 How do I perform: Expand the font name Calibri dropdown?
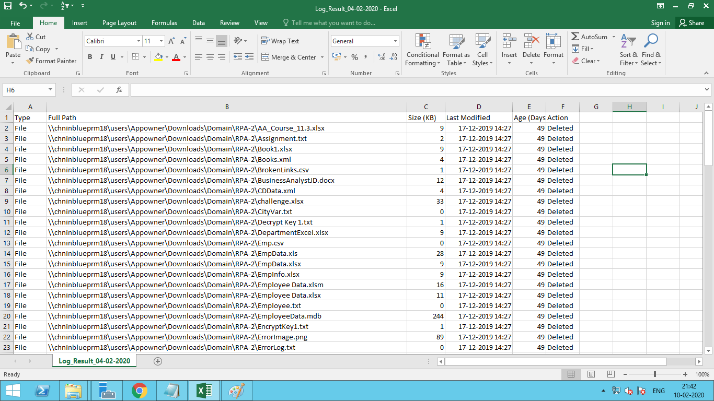139,41
